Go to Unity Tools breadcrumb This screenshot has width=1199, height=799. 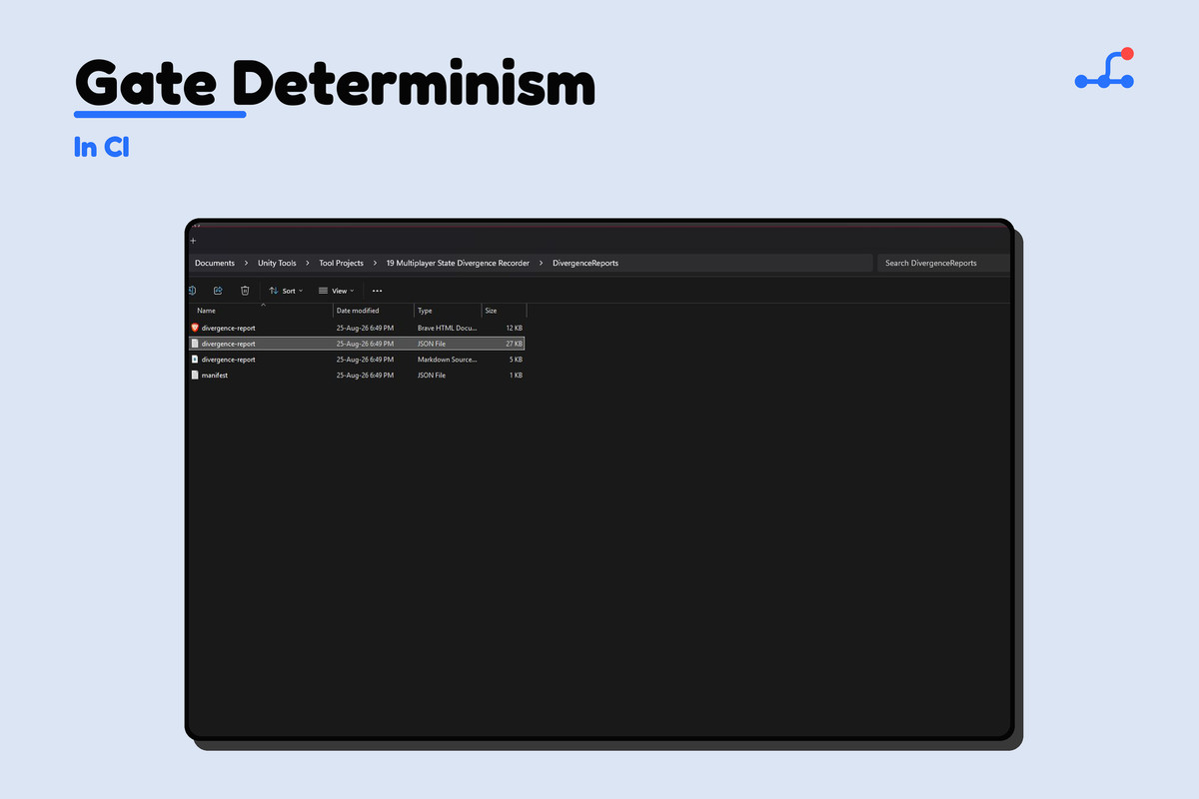point(277,263)
